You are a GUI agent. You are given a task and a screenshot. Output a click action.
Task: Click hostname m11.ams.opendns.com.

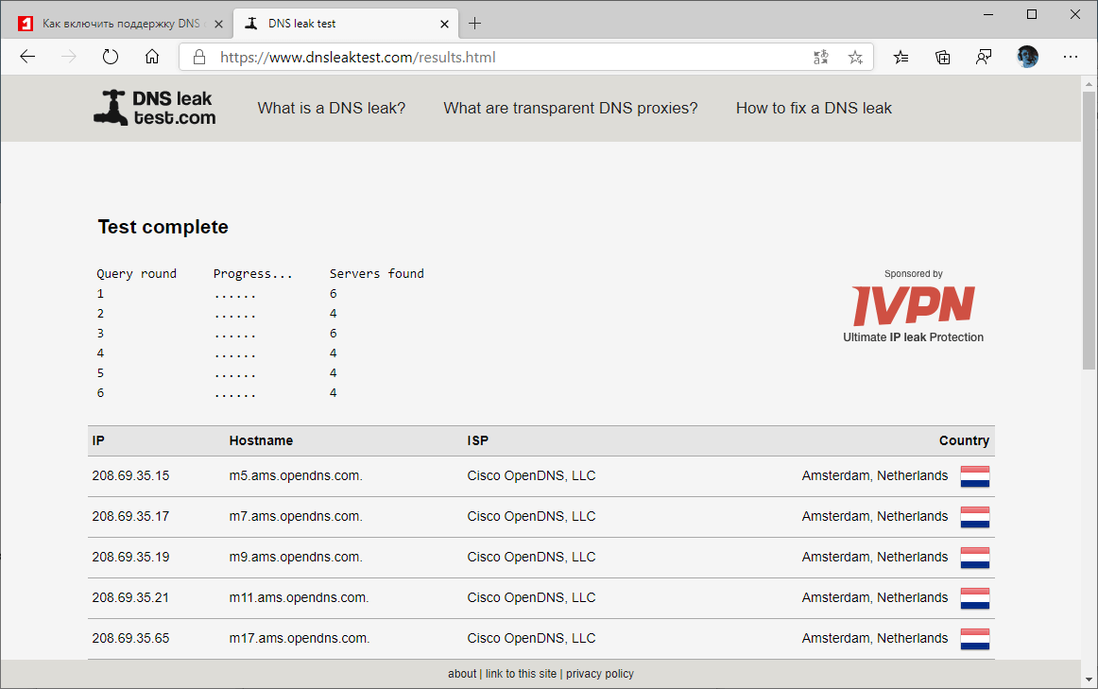(299, 597)
